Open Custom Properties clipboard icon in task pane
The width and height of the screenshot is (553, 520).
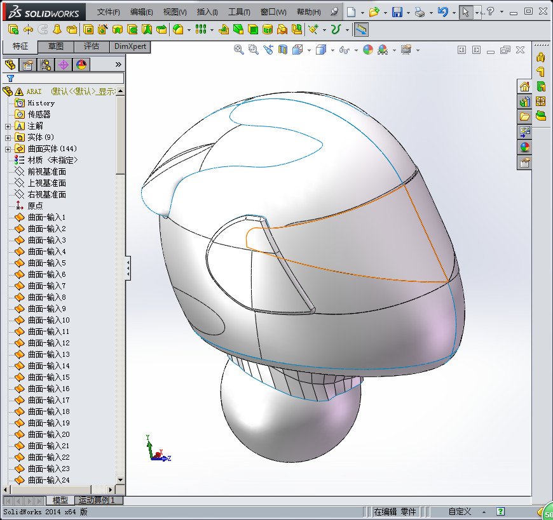point(524,163)
